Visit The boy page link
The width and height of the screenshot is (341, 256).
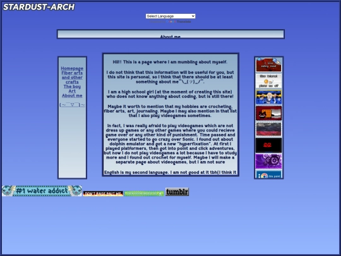[72, 87]
